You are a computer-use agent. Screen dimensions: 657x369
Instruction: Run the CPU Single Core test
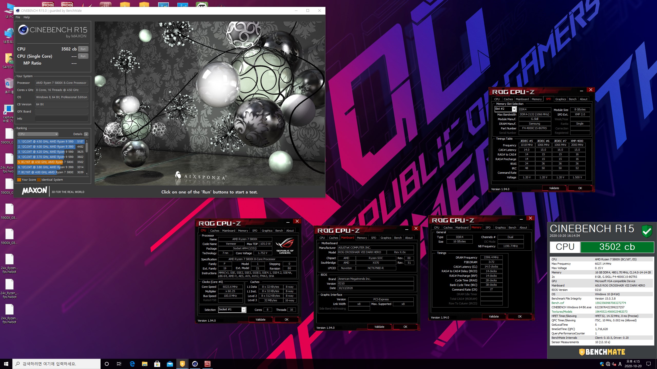pos(83,56)
